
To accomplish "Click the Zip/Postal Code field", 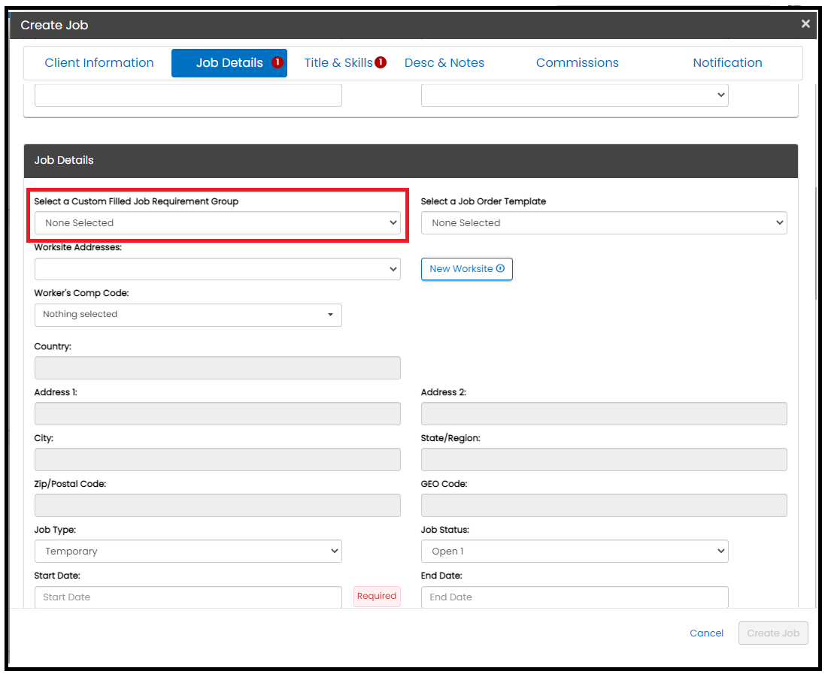I will pos(217,505).
